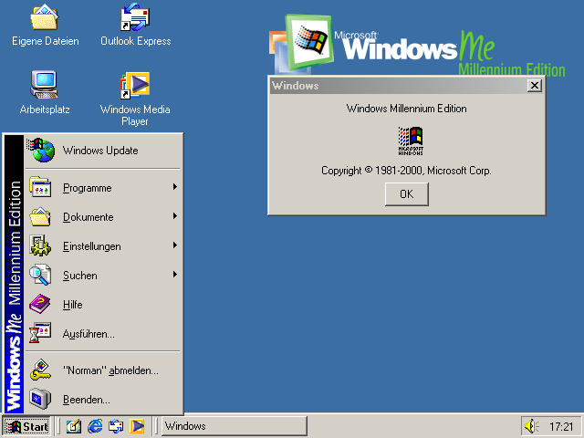
Task: Click the Start button
Action: point(26,426)
